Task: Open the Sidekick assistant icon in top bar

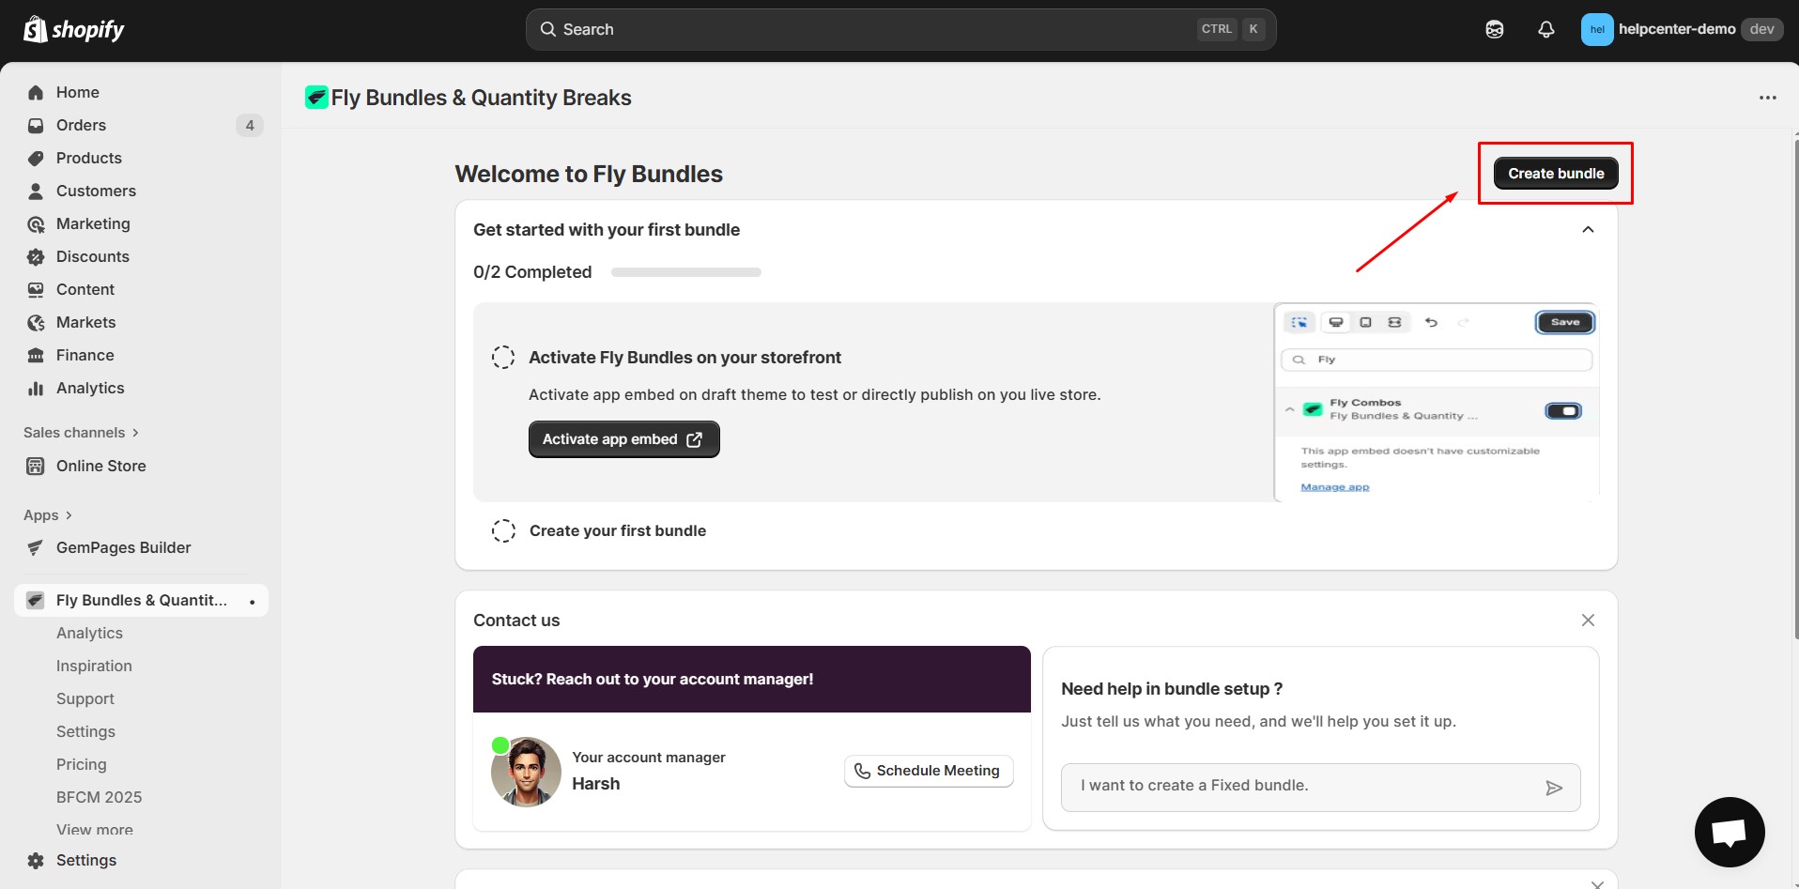Action: [x=1494, y=30]
